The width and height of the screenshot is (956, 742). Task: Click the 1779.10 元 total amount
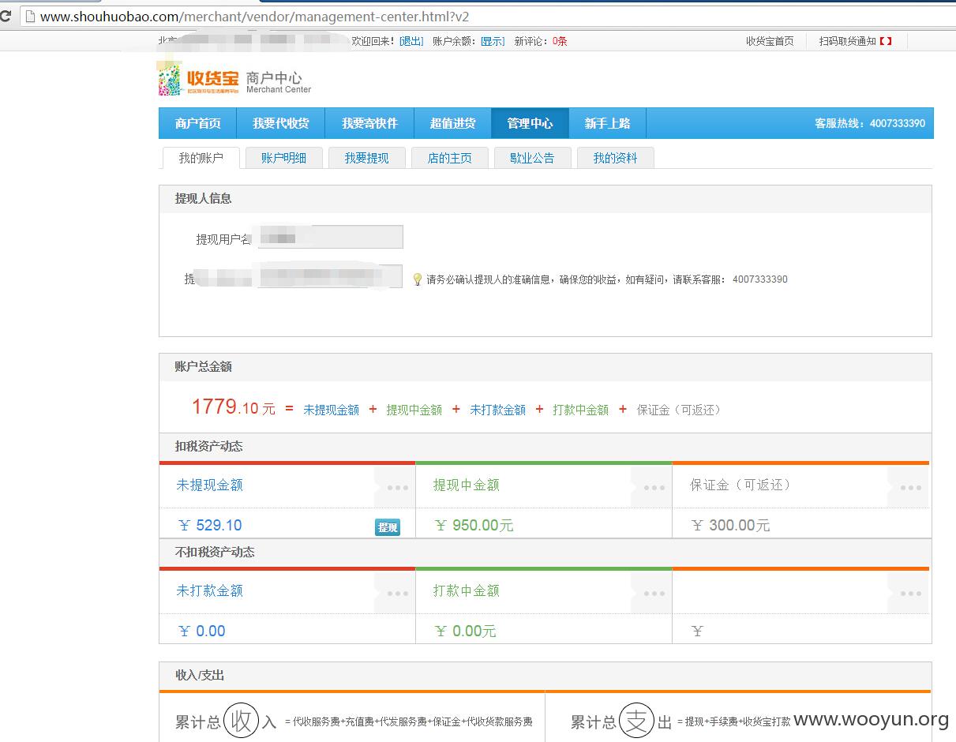tap(234, 407)
